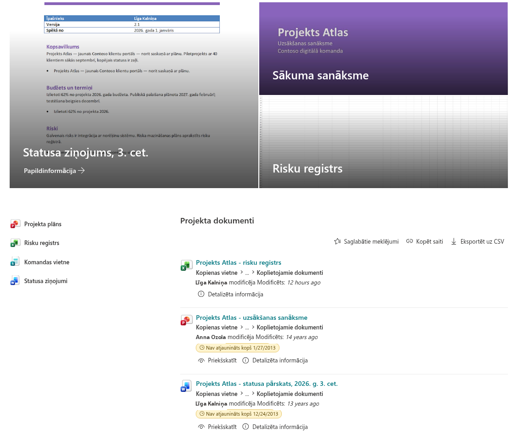Click '14 years ago' modified time
Screen dimensions: 524x440
[x=302, y=337]
